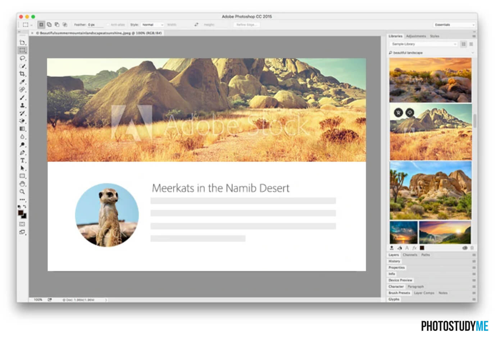Screen dimensions: 495x337
Task: Select the Path Selection tool
Action: point(22,168)
